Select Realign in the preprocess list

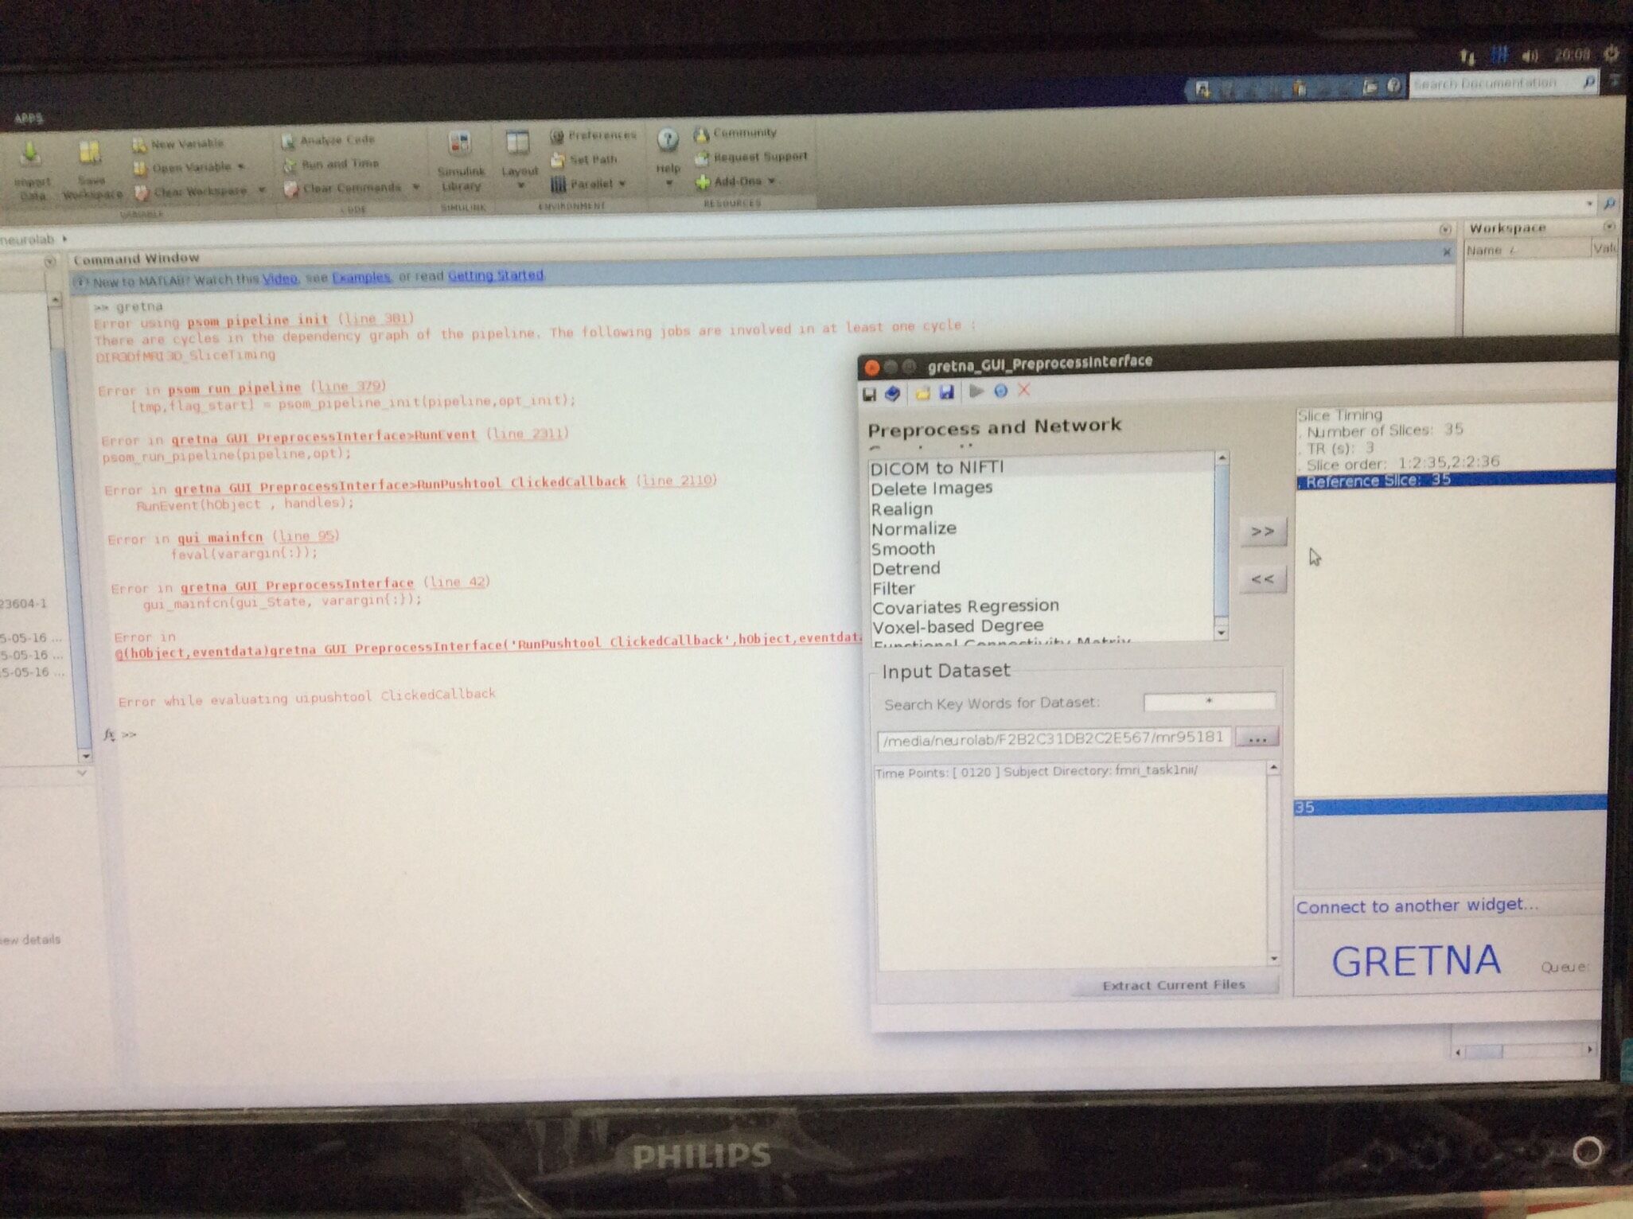(1041, 509)
